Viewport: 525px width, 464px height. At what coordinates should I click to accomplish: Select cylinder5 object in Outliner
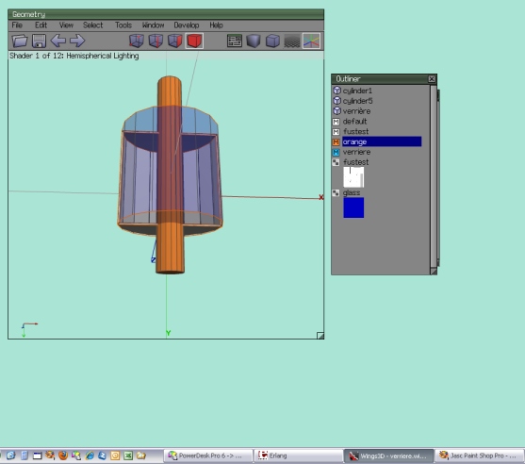point(357,101)
